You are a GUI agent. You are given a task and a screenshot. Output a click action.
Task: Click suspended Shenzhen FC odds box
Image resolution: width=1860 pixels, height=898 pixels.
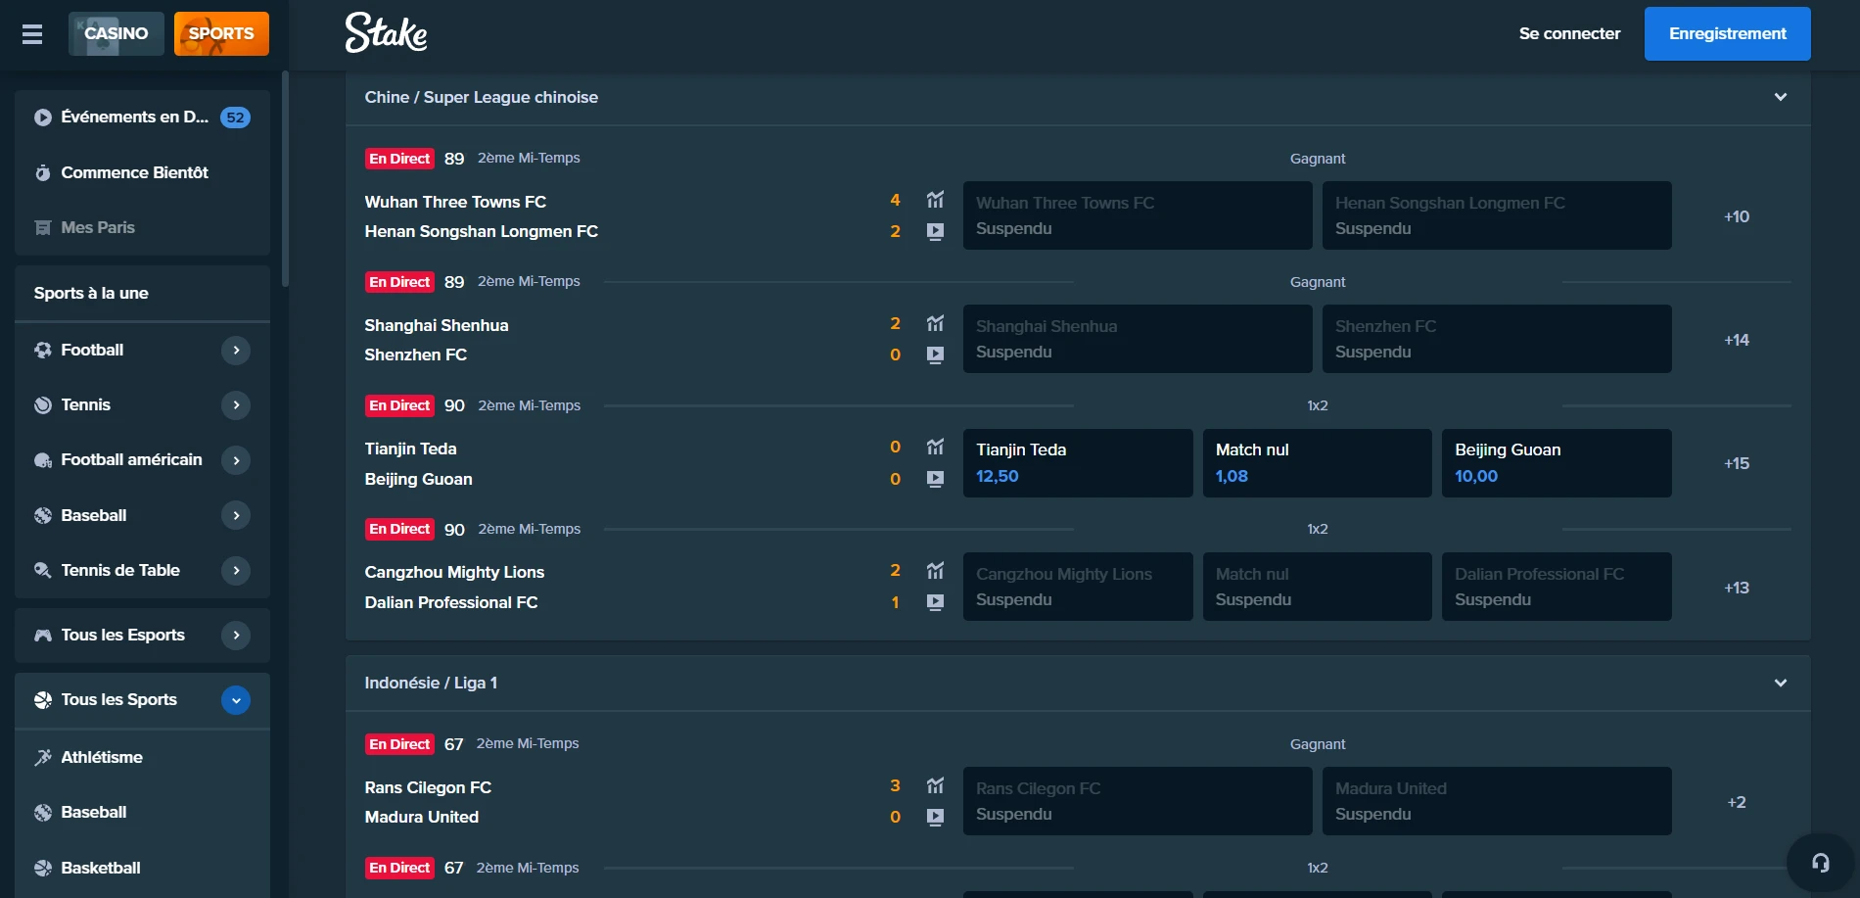click(1497, 339)
